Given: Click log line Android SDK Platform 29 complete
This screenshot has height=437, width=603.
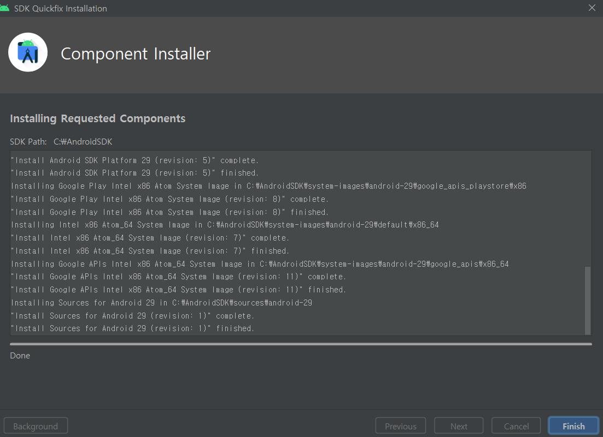Looking at the screenshot, I should point(134,160).
